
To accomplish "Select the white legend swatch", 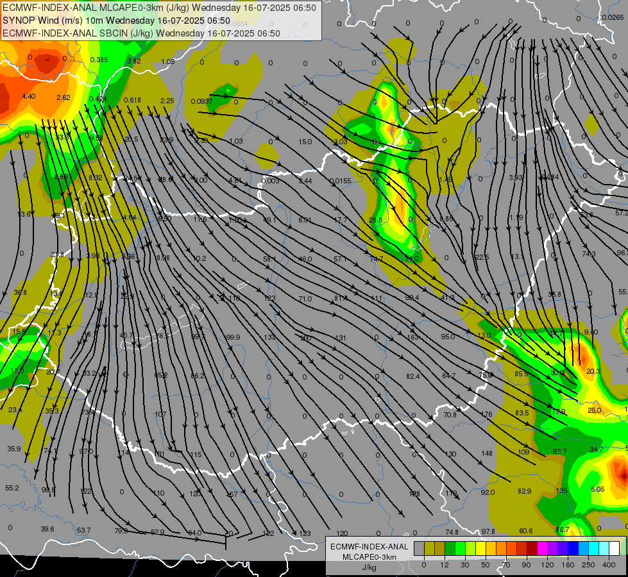I will (x=615, y=548).
